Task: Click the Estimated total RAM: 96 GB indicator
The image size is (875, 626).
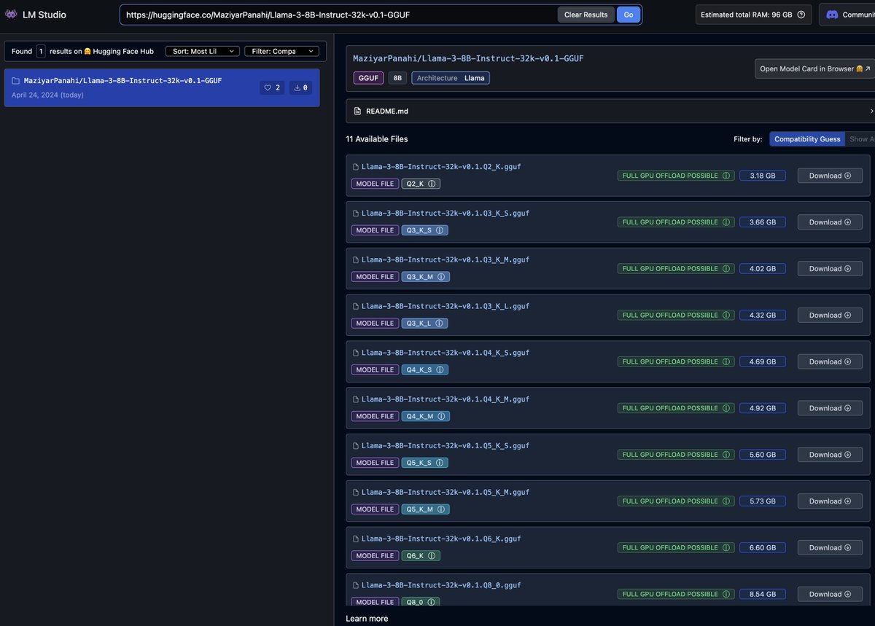Action: (753, 15)
